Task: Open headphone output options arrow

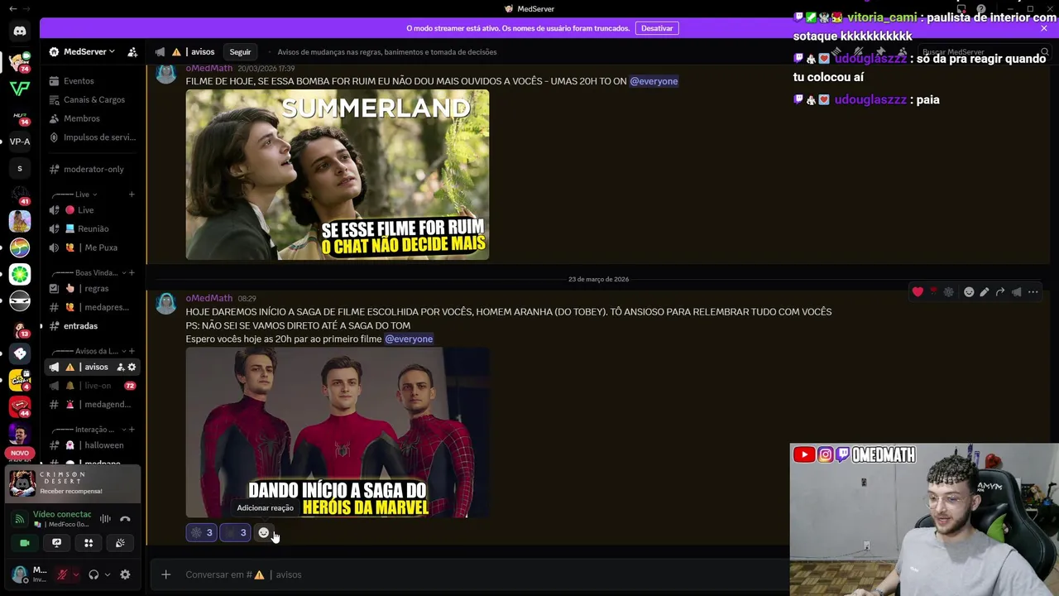Action: point(107,574)
